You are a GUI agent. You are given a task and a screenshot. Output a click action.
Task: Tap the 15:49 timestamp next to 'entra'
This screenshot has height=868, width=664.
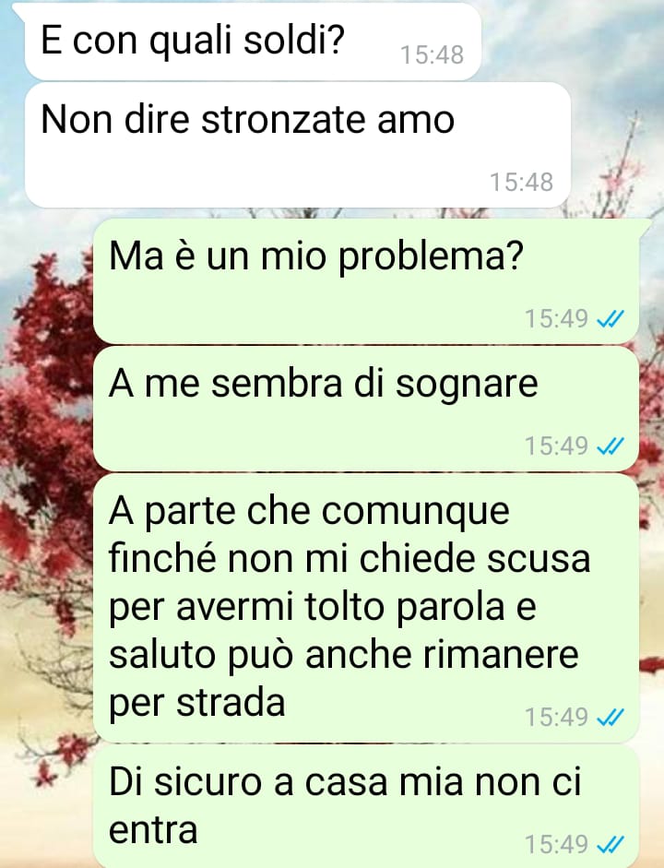pyautogui.click(x=556, y=845)
